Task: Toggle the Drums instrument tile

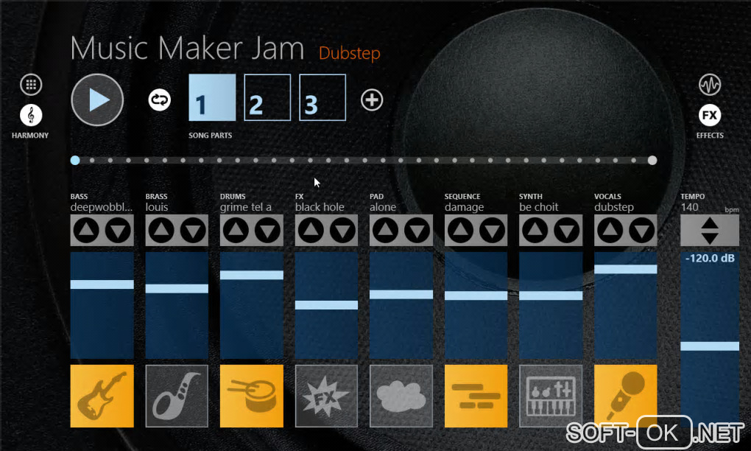Action: [x=252, y=396]
